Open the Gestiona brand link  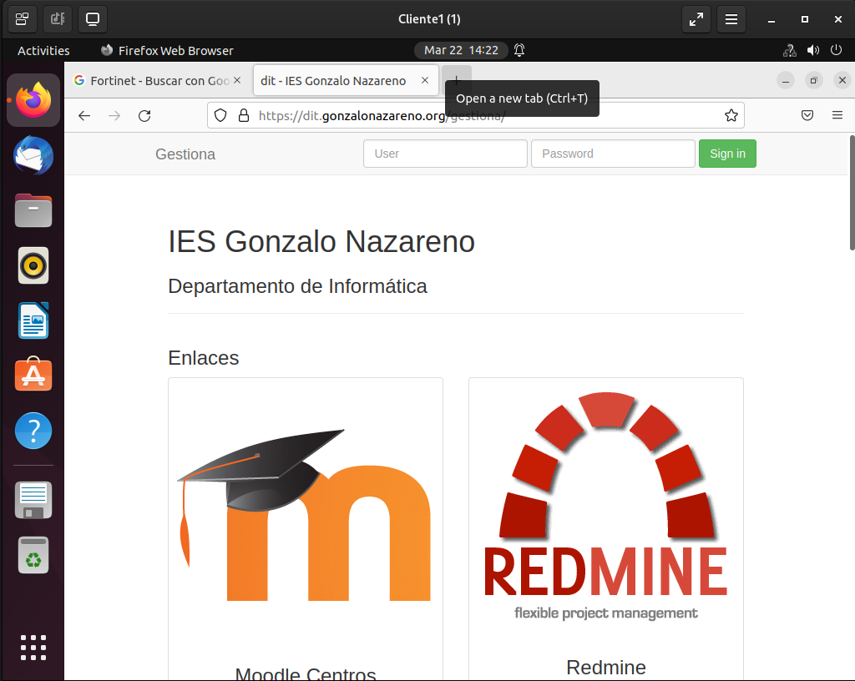point(185,154)
